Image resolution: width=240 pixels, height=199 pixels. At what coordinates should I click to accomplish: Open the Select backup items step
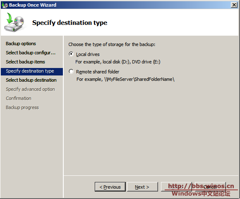tap(25, 62)
